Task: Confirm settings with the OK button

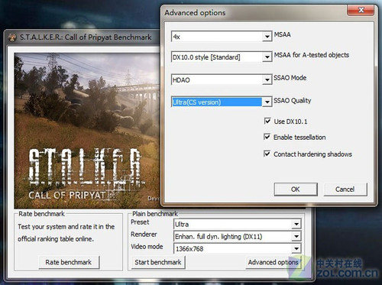Action: coord(296,189)
